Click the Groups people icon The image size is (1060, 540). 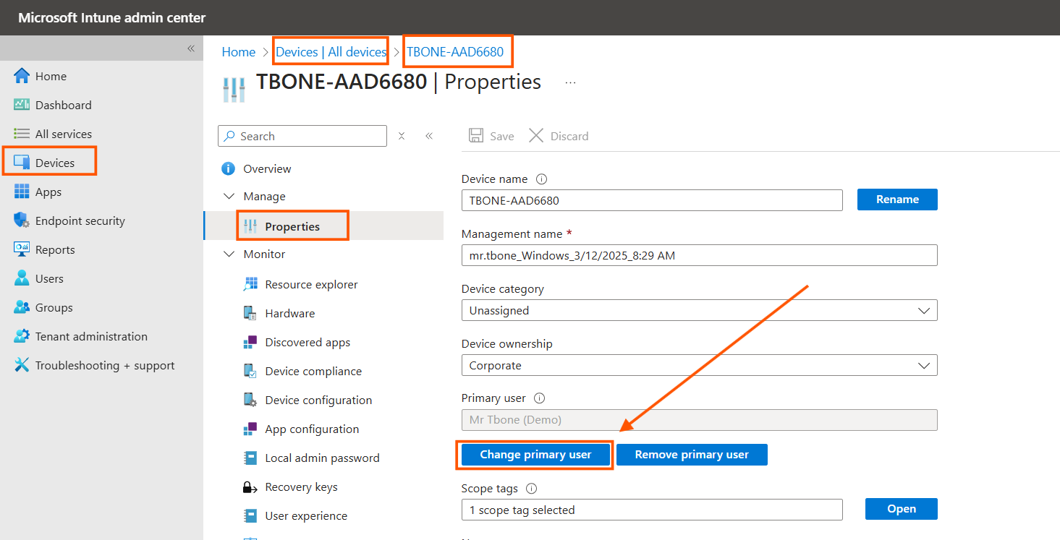click(x=22, y=307)
